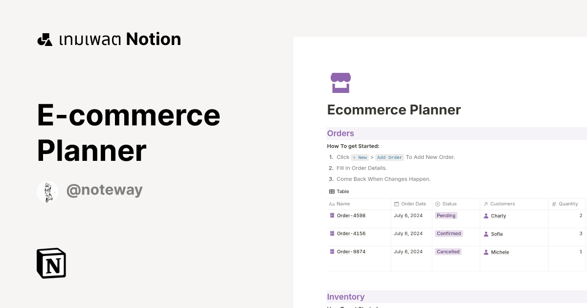This screenshot has height=308, width=587.
Task: Click the Notion logo at bottom left
Action: tap(51, 263)
